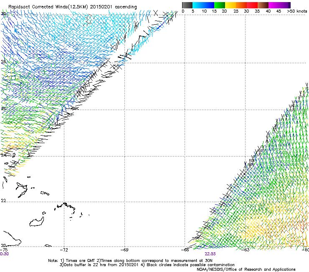Click the '>50 knots' legend label
Viewport: 309px width, 272px height.
pos(297,11)
